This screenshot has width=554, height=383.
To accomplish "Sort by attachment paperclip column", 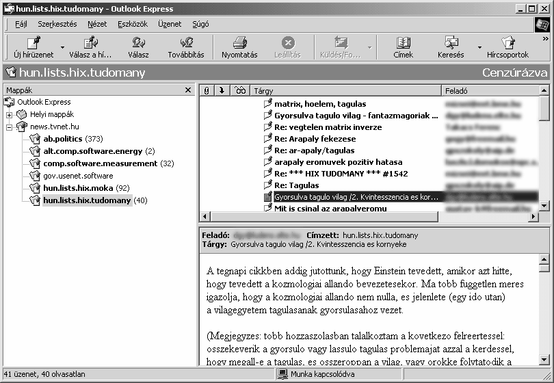I will [x=207, y=91].
